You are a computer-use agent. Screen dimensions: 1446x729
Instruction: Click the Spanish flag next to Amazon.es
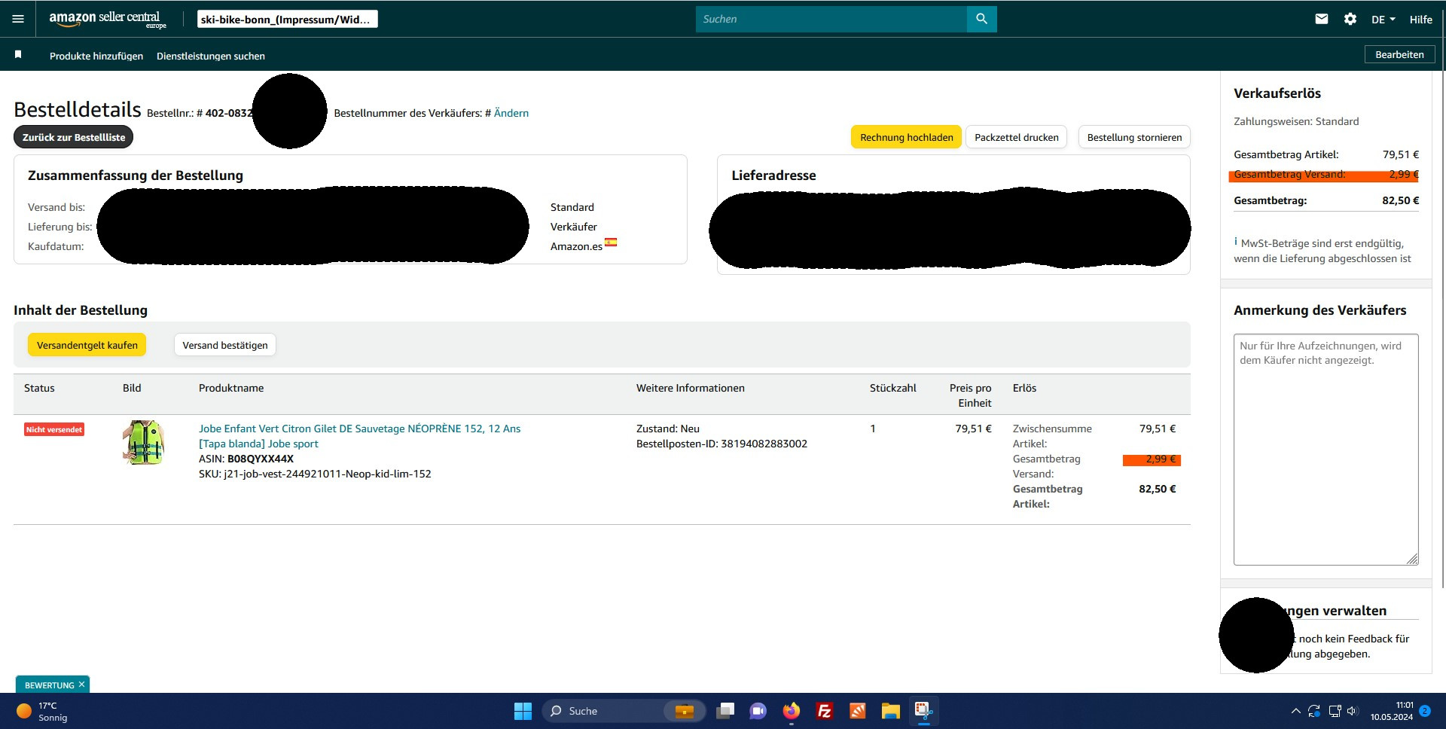tap(611, 242)
